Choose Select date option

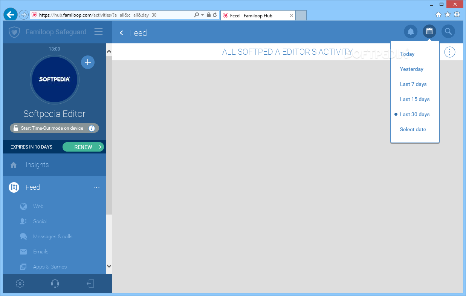[x=413, y=129]
